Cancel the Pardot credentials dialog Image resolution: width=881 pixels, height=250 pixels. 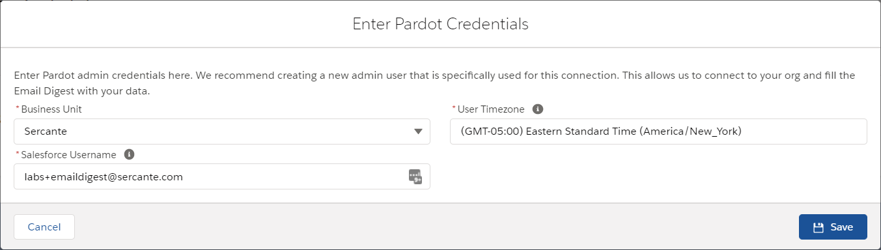[44, 227]
